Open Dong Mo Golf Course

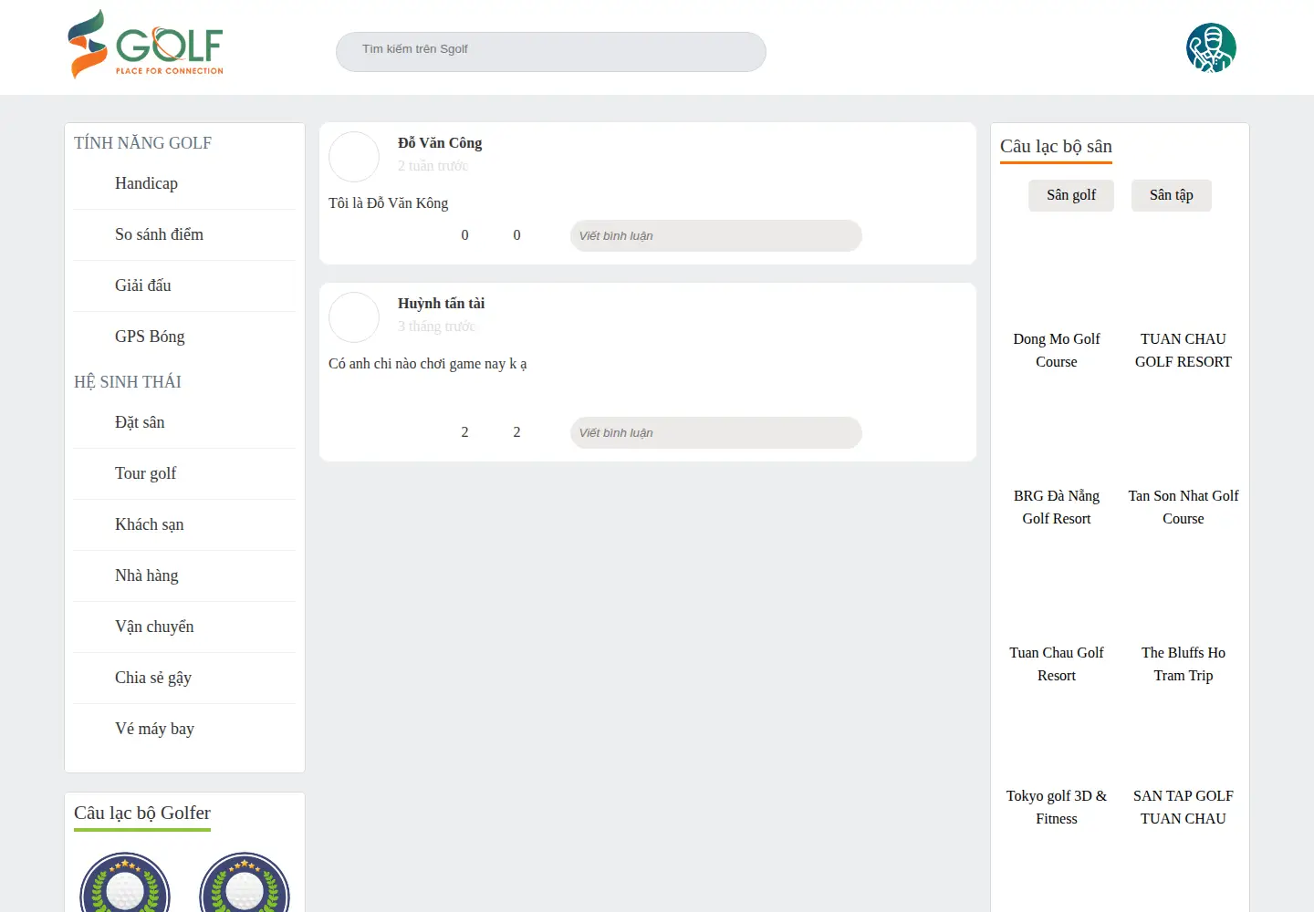coord(1057,350)
